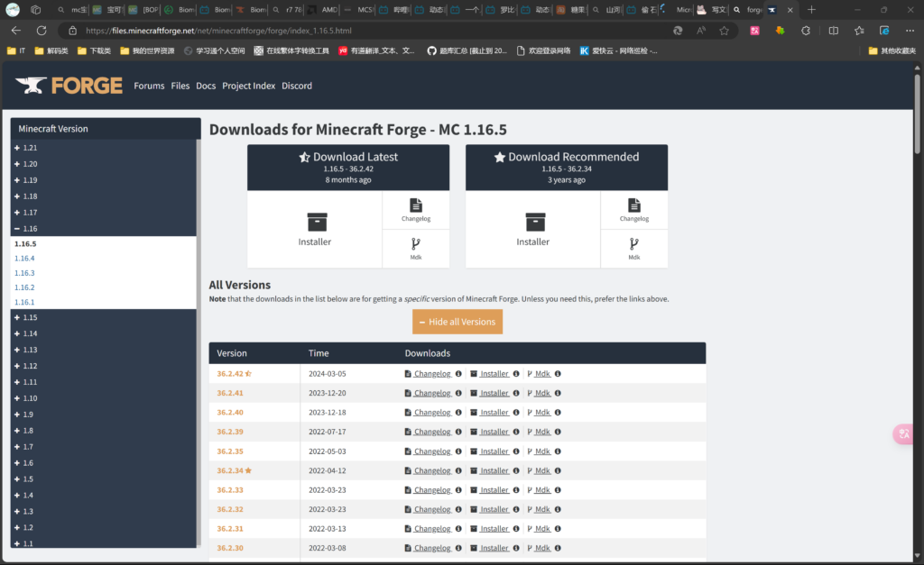Viewport: 924px width, 565px height.
Task: Click the info icon beside 36.2.42 Installer
Action: (516, 374)
